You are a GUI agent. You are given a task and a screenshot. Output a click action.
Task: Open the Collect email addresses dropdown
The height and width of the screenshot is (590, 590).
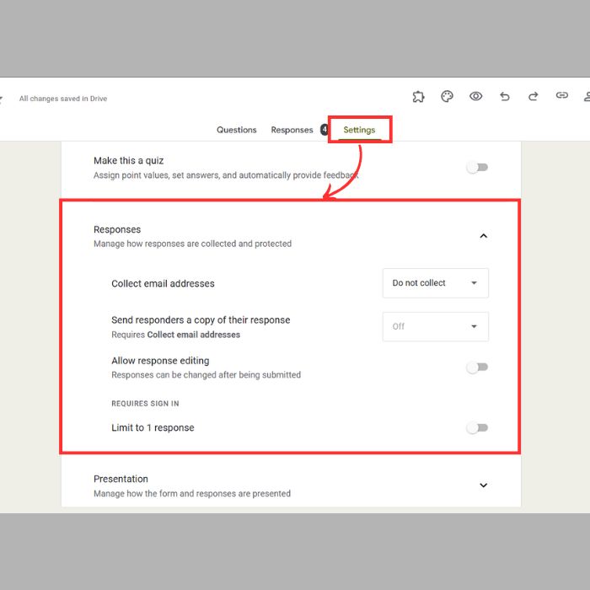(436, 283)
